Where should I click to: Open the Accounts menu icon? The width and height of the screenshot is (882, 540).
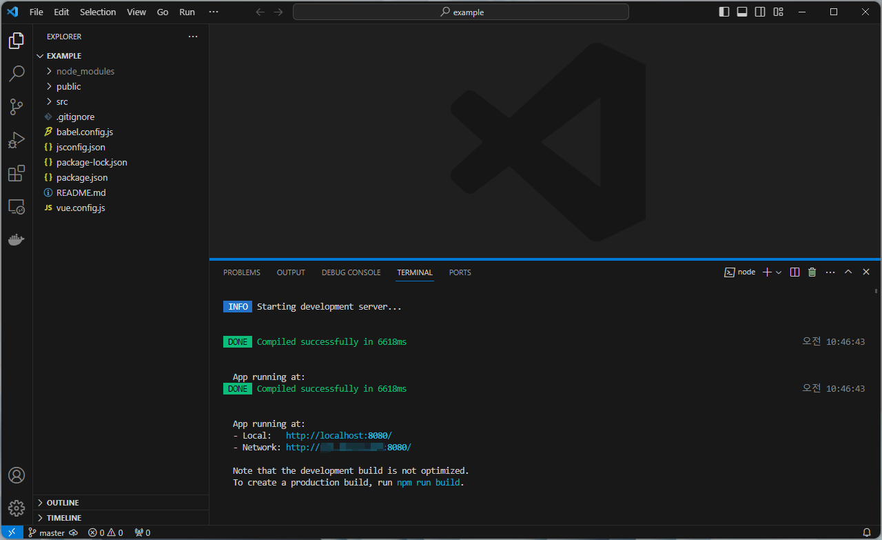pyautogui.click(x=17, y=475)
